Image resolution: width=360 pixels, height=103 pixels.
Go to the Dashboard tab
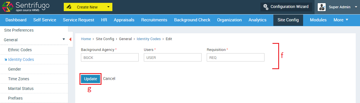(x=16, y=20)
